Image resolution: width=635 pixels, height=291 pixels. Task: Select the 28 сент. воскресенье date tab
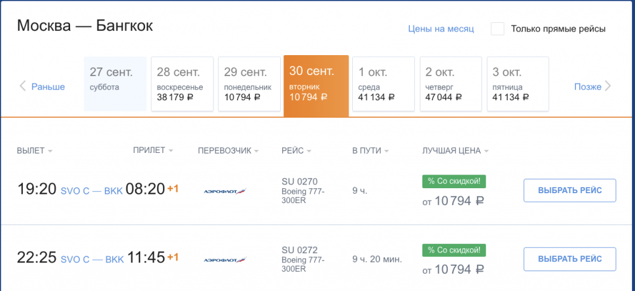click(x=182, y=84)
